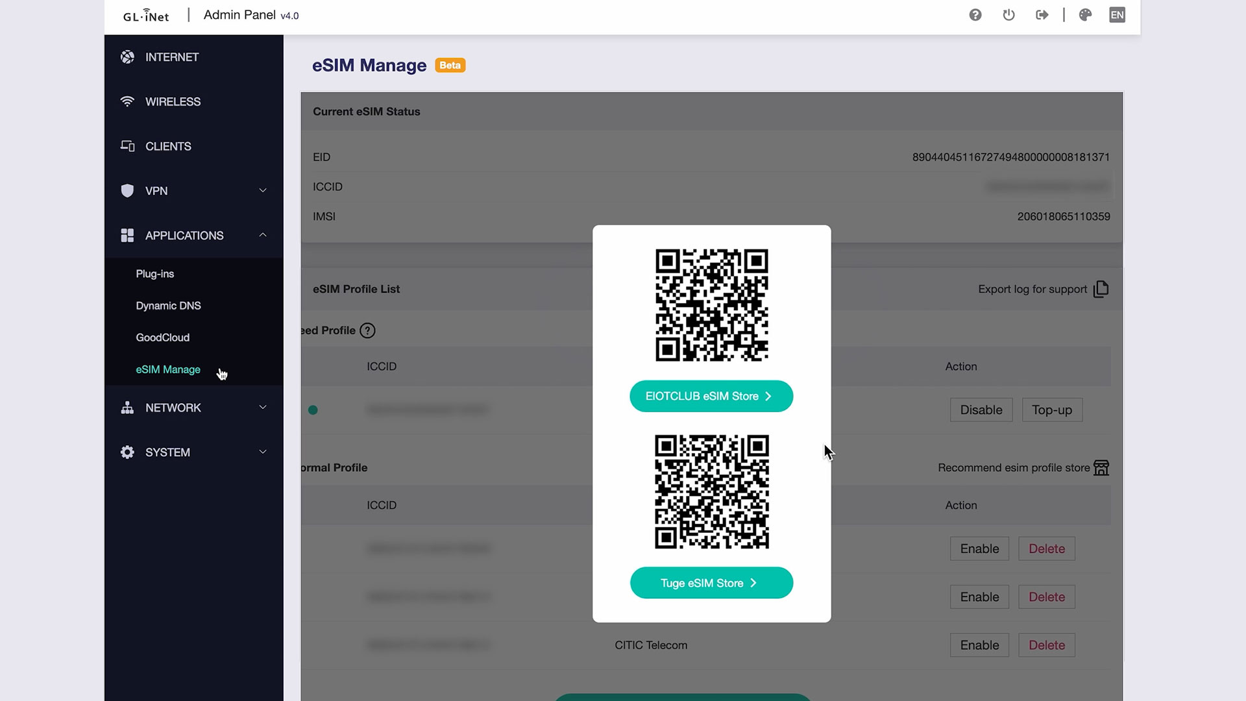Select eSIM Manage submenu item
Screen dimensions: 1246x701
[168, 369]
